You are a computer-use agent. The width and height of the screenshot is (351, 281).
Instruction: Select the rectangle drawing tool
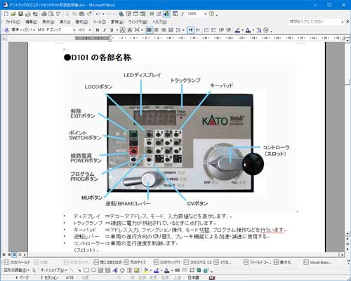tap(86, 270)
